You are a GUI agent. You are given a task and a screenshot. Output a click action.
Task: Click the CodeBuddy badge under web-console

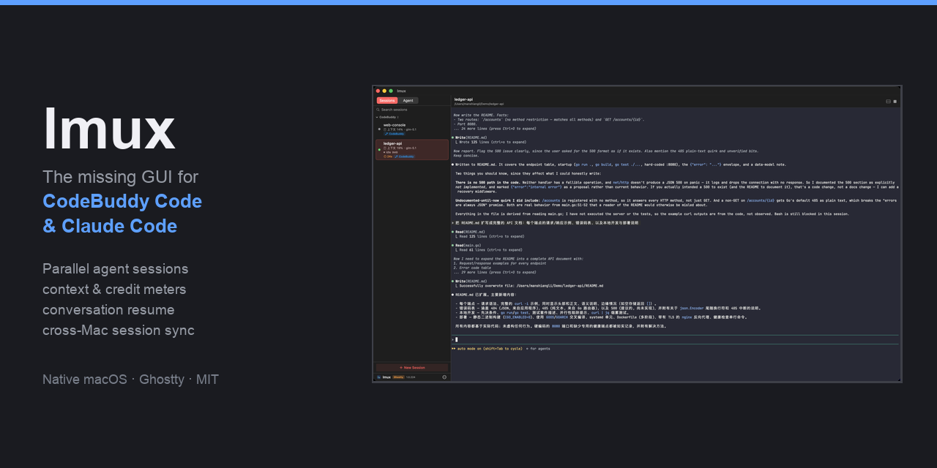(x=394, y=134)
